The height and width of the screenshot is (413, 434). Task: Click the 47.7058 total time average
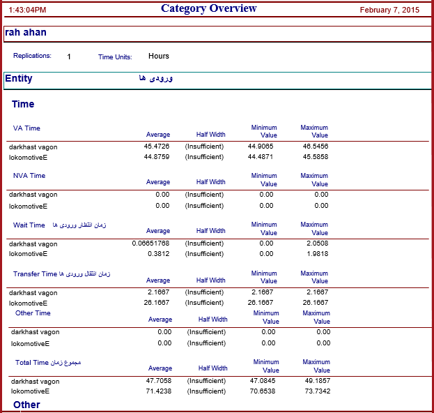pyautogui.click(x=159, y=381)
